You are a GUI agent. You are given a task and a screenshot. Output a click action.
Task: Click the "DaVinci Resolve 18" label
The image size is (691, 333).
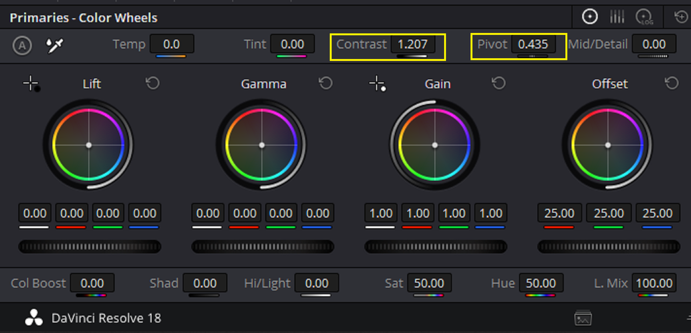106,318
